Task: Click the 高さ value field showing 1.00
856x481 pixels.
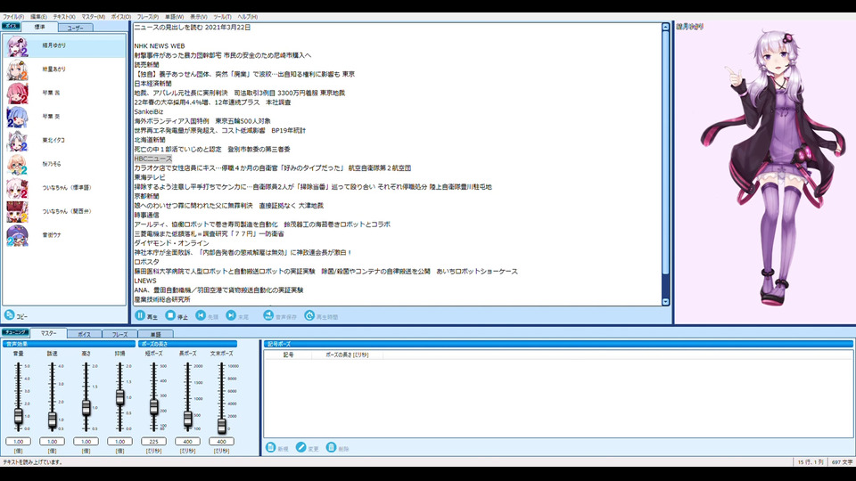Action: [86, 441]
